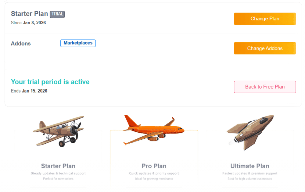Click the orange Pro Plan airliner image

[x=154, y=130]
